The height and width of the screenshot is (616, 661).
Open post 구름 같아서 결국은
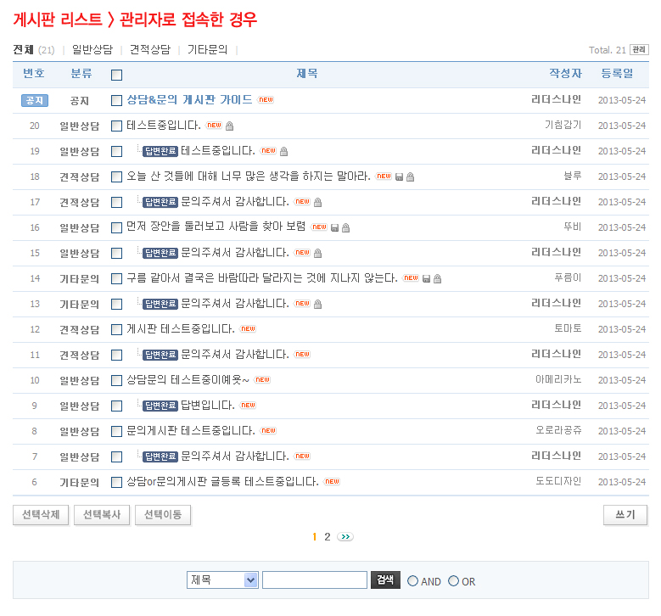click(x=262, y=277)
